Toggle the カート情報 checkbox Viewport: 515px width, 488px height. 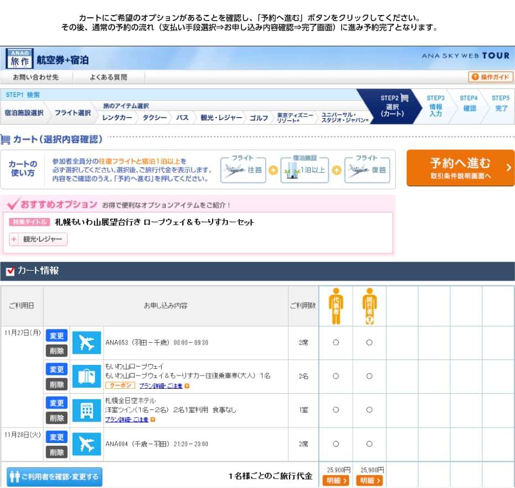click(10, 271)
